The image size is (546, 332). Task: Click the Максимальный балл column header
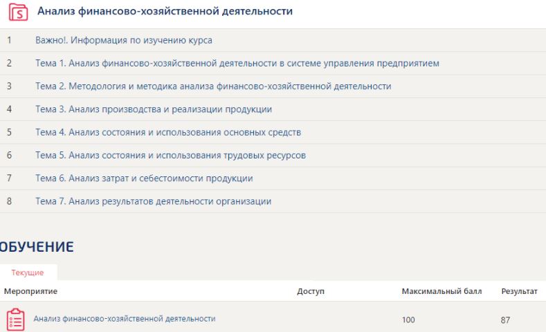(x=442, y=291)
